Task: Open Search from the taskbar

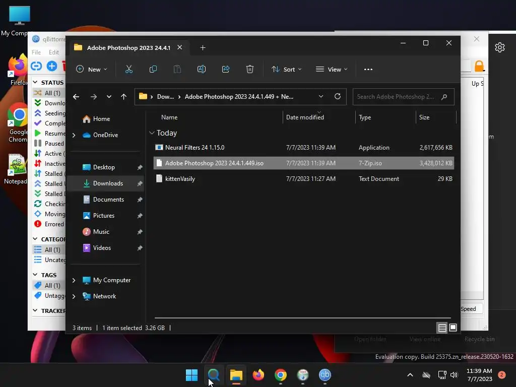Action: pos(214,375)
